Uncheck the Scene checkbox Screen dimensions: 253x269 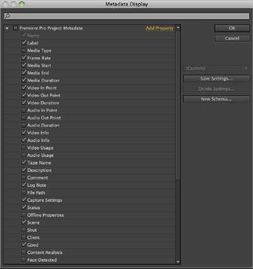click(x=24, y=222)
